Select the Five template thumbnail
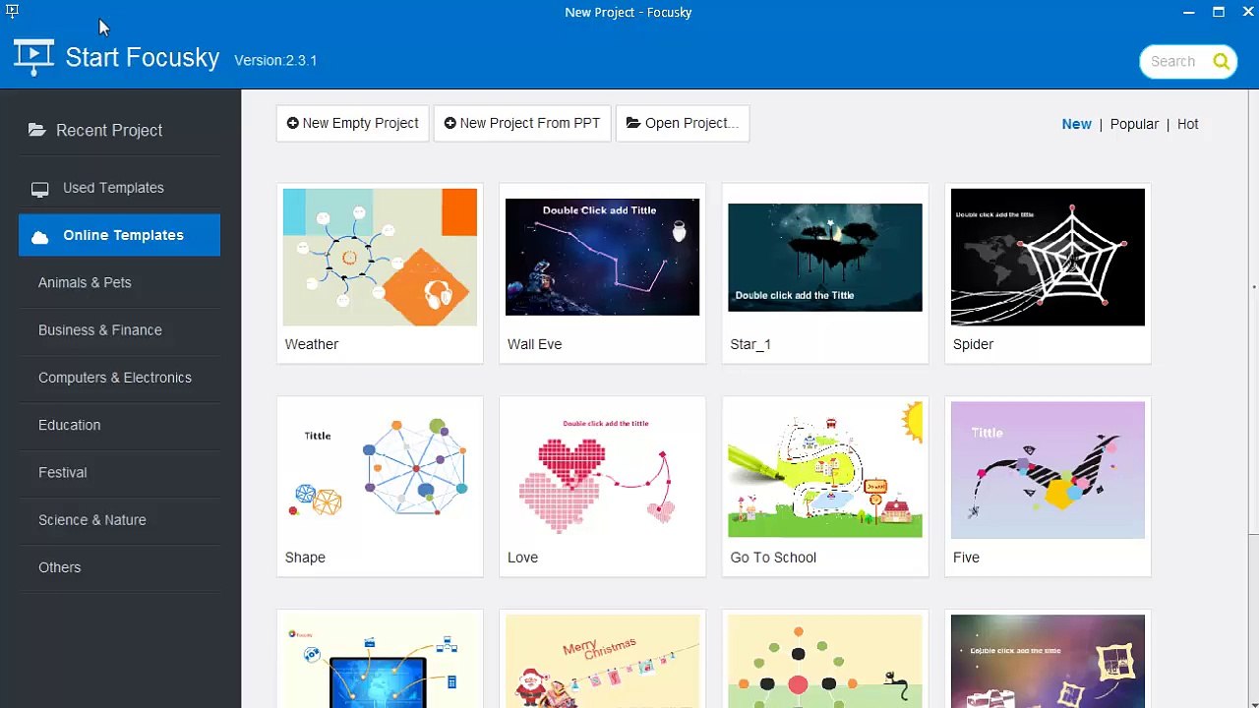 (x=1048, y=470)
